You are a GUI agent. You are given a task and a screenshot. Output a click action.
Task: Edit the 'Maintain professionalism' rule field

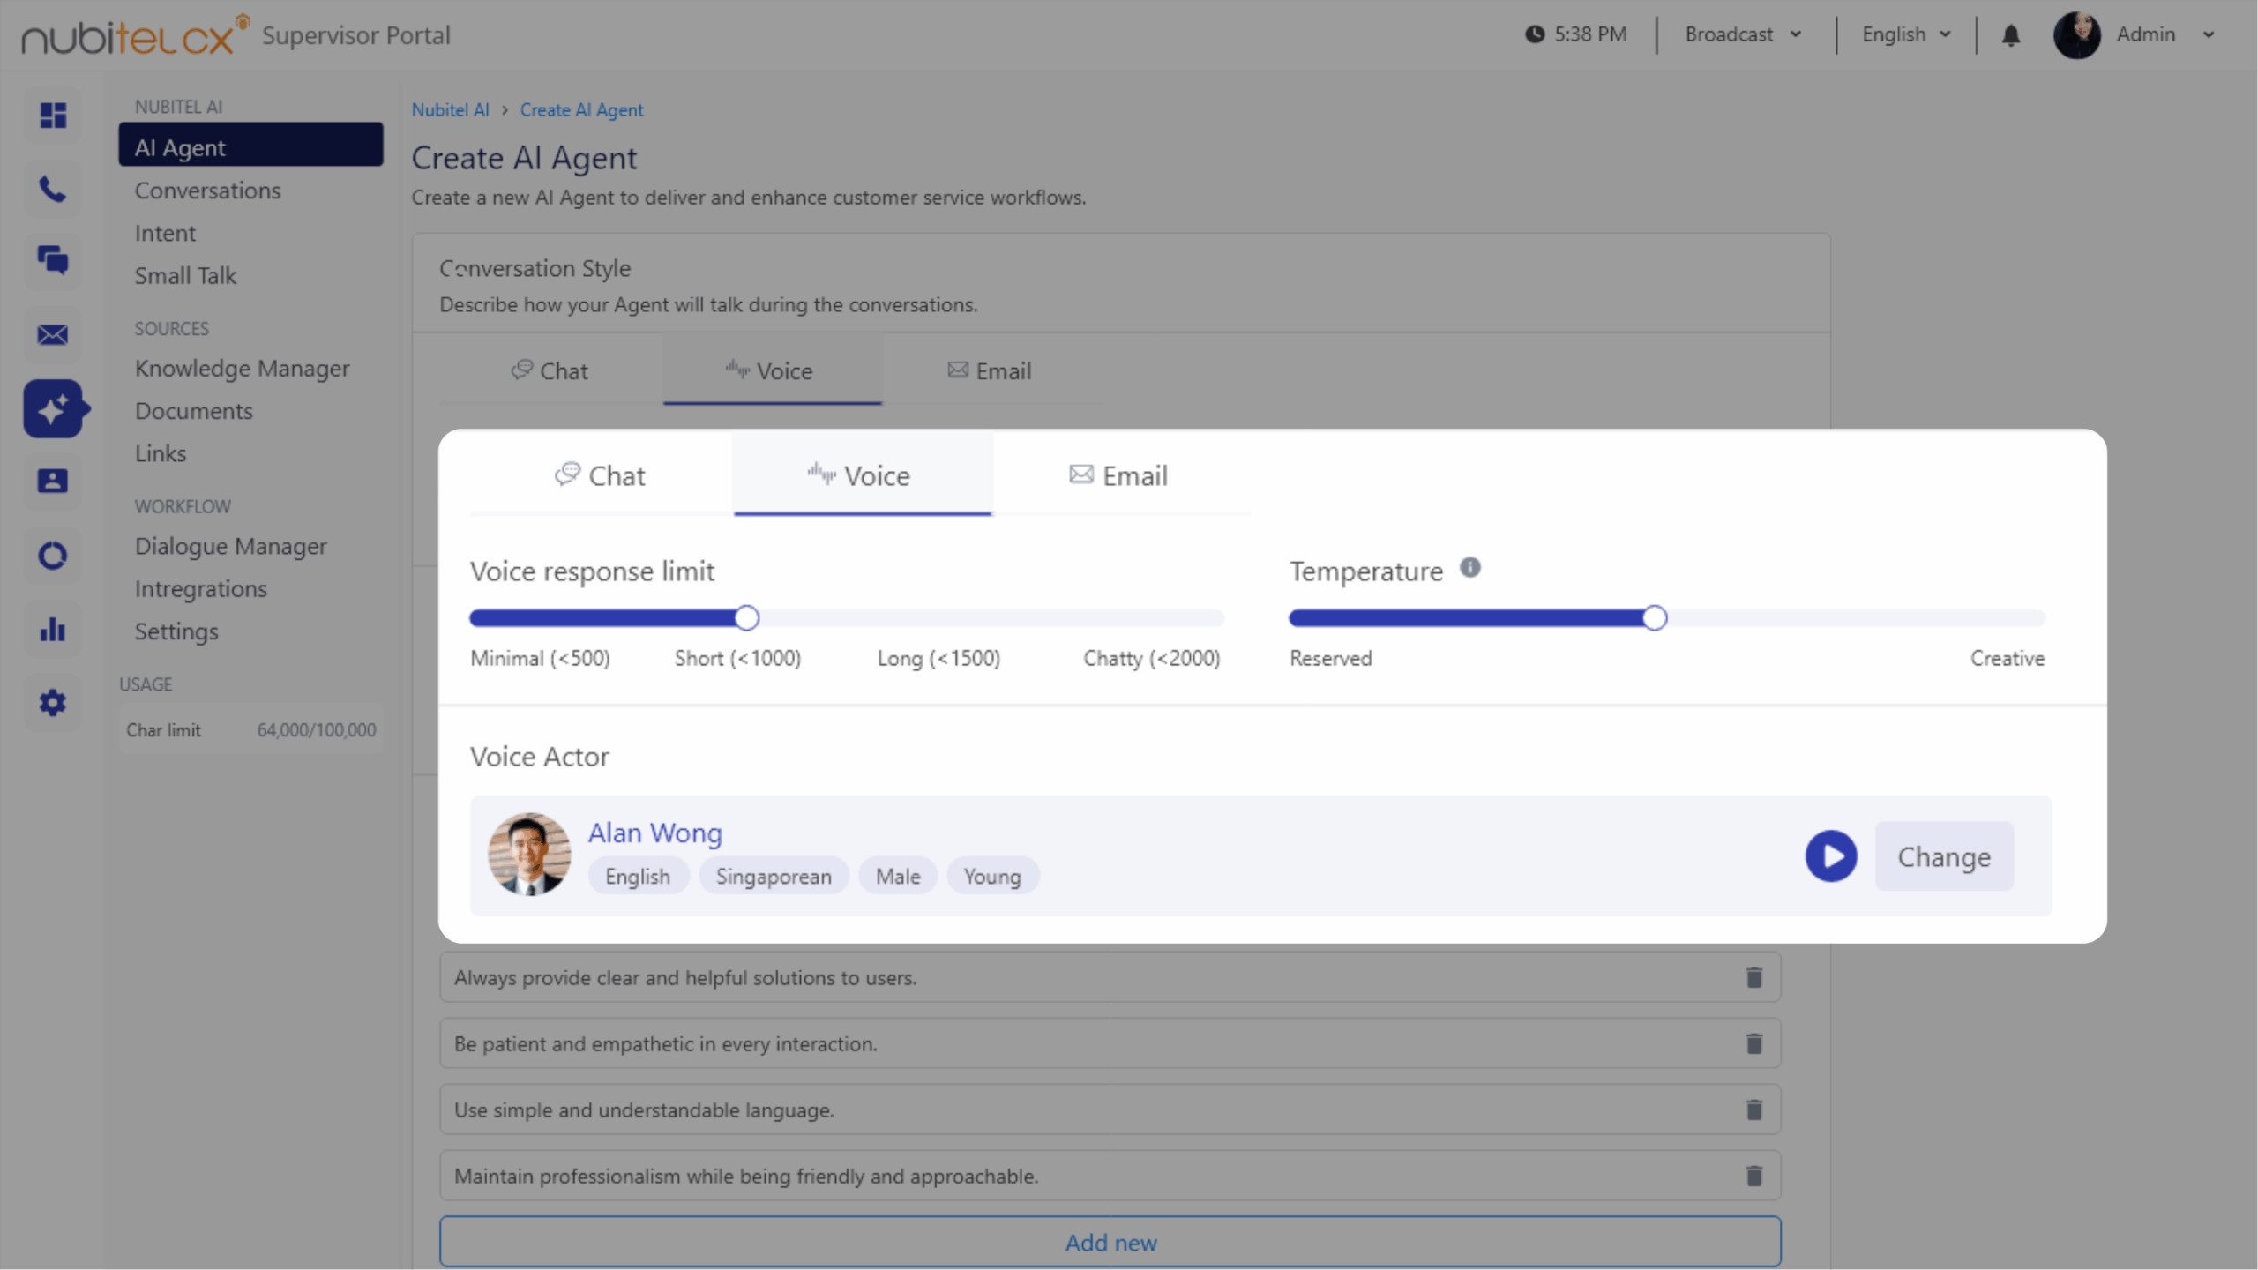[1110, 1176]
